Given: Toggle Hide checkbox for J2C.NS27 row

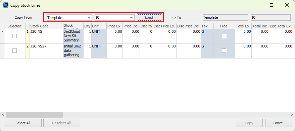Looking at the screenshot, I should click(224, 50).
